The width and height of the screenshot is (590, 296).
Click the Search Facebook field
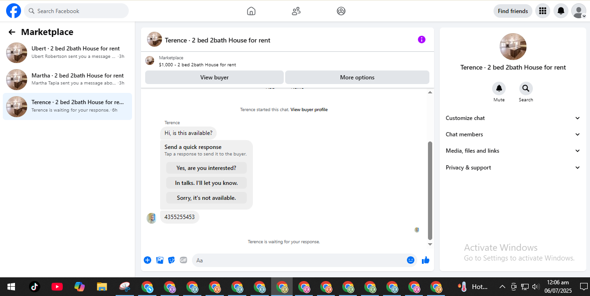(x=76, y=11)
